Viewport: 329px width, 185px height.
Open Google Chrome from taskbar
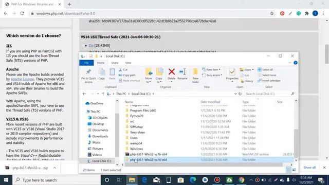click(x=241, y=180)
